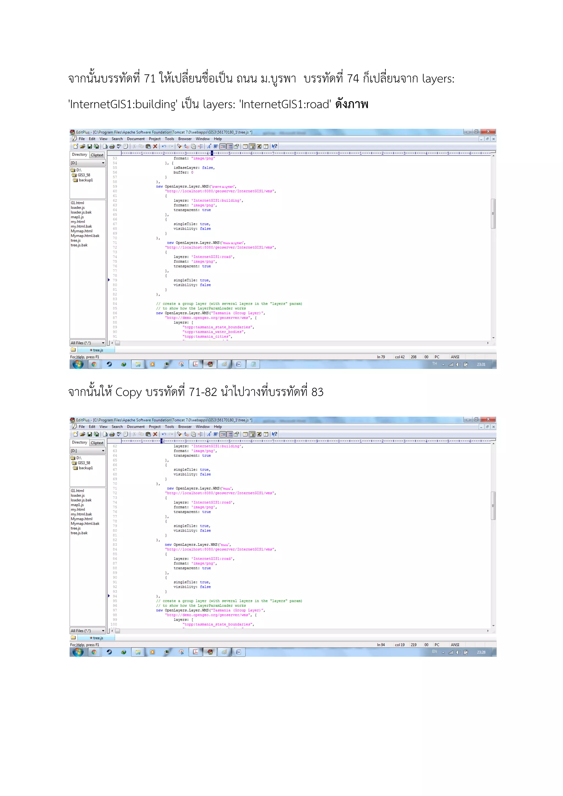Click Windows Start orb in the lower taskbar

pyautogui.click(x=78, y=652)
